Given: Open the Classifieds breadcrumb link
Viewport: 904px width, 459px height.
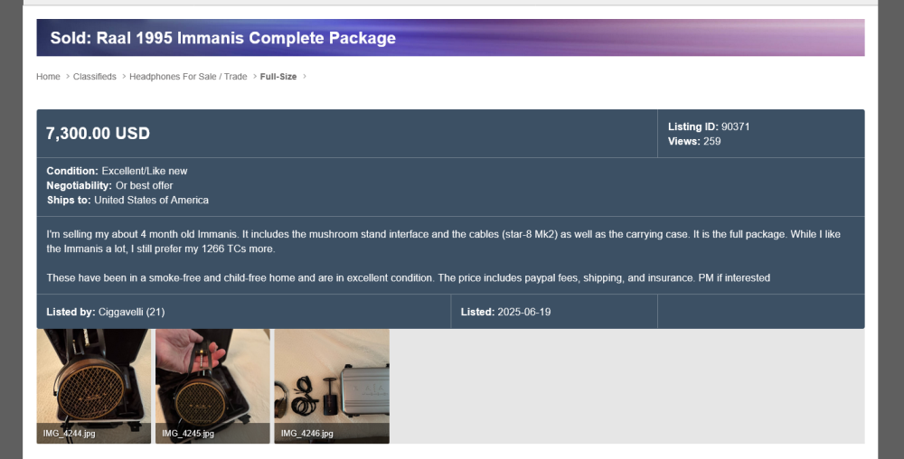Looking at the screenshot, I should [95, 77].
